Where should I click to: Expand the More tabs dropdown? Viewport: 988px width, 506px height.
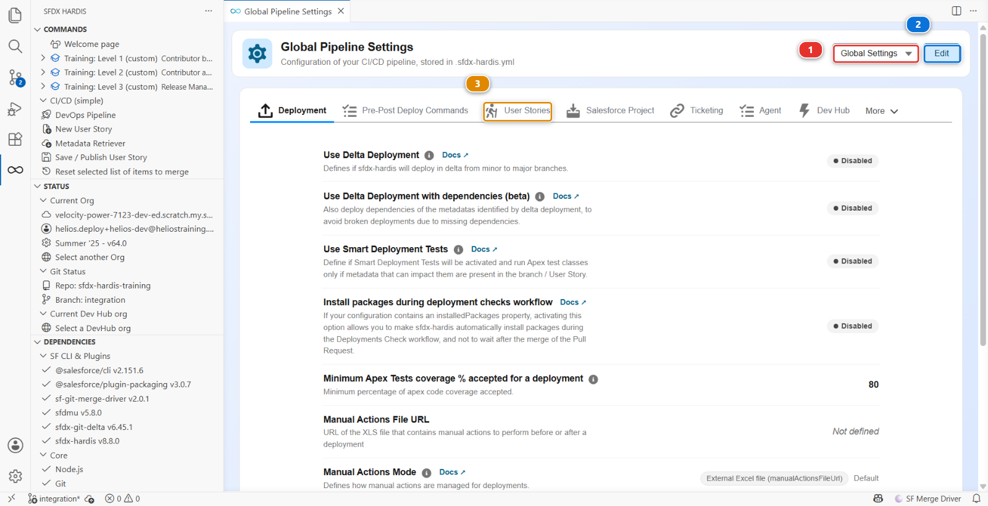click(882, 111)
